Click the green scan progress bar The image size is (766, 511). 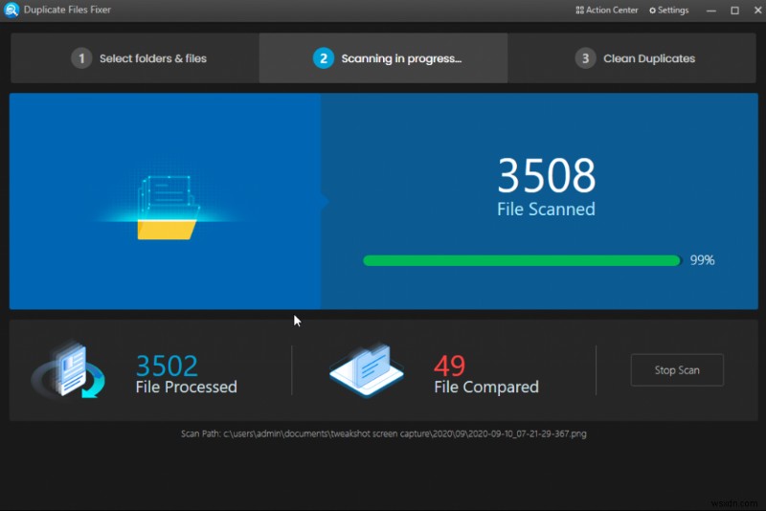[x=522, y=260]
